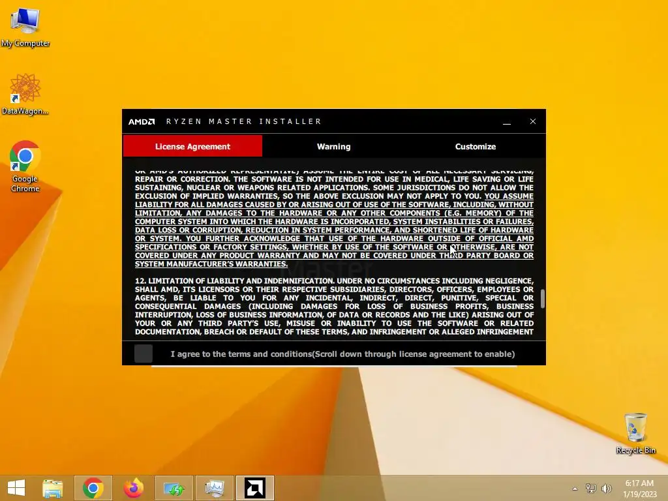Click the AMD logo in installer title
This screenshot has height=501, width=668.
[x=142, y=122]
